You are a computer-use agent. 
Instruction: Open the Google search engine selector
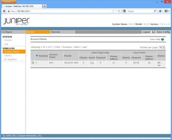click(125, 11)
